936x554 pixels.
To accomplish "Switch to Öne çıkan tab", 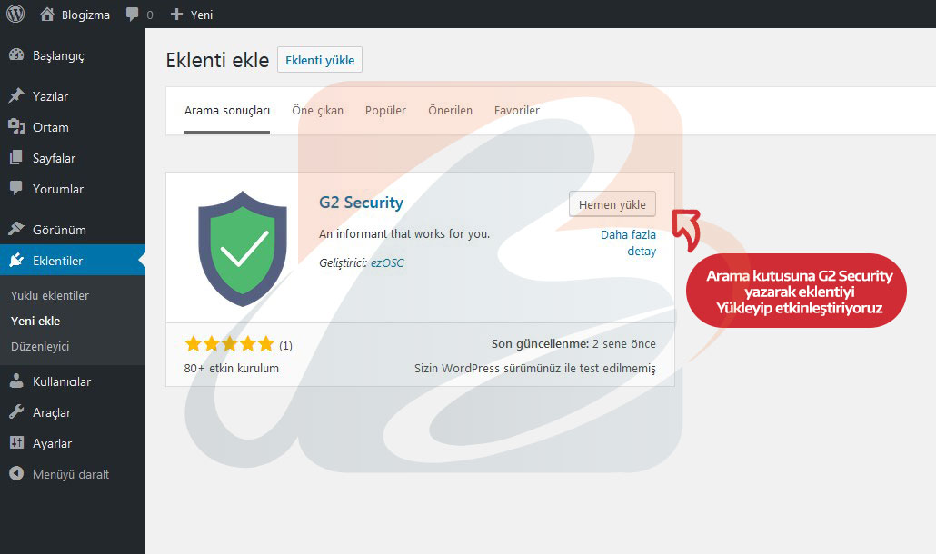I will (x=317, y=110).
